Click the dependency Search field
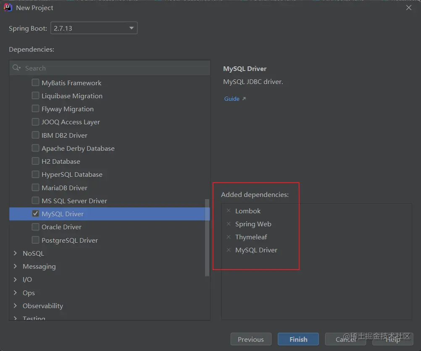The image size is (421, 351). tap(110, 68)
